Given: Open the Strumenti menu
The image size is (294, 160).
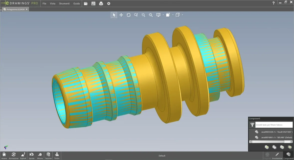Looking at the screenshot, I should [64, 3].
